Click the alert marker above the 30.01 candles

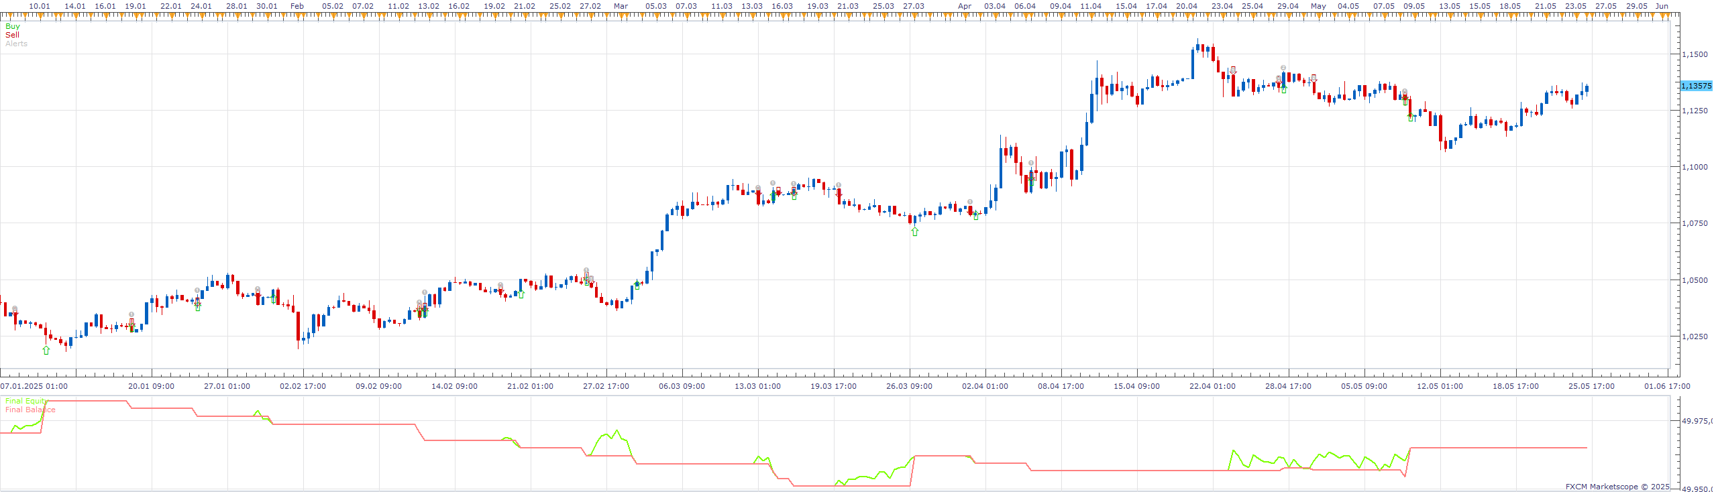(258, 289)
